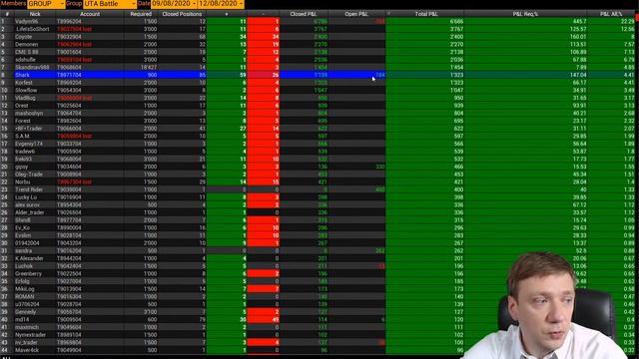The width and height of the screenshot is (639, 359).
Task: Select the EV_Ko nickname in row 28
Action: click(x=23, y=228)
